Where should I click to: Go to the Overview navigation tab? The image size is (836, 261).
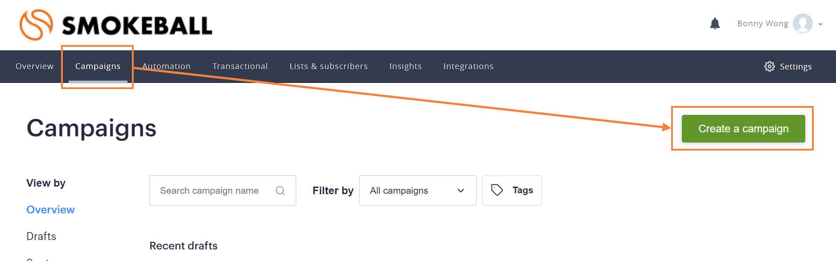point(34,66)
